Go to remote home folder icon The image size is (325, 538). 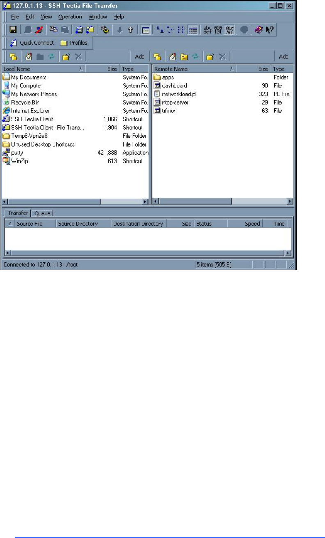coord(173,57)
